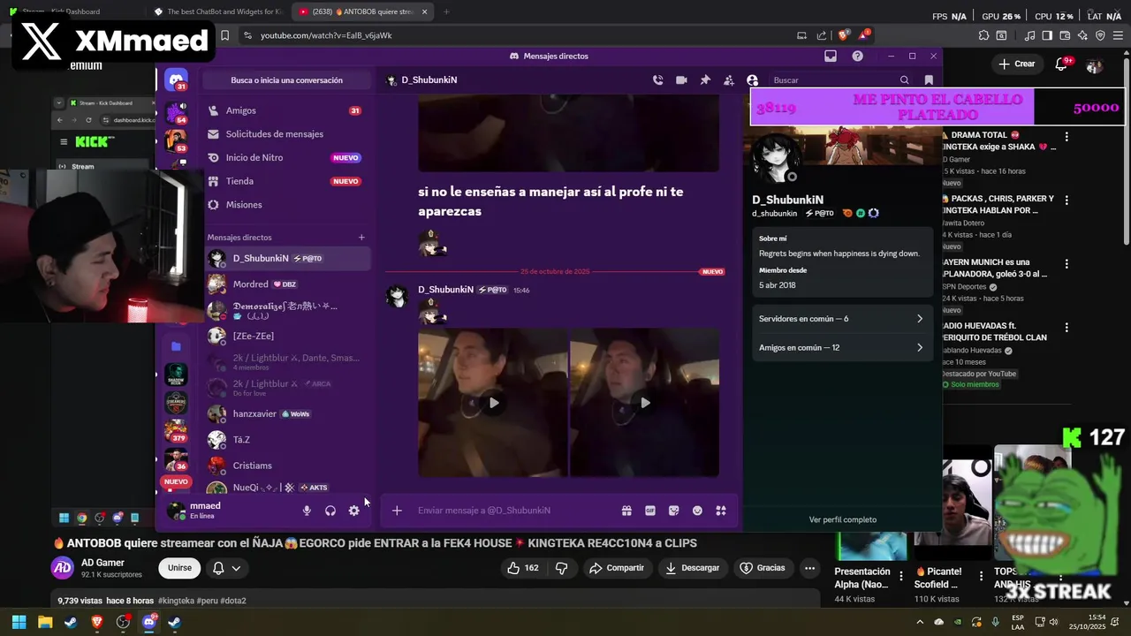Play the right video attachment
The image size is (1131, 636).
pyautogui.click(x=644, y=403)
